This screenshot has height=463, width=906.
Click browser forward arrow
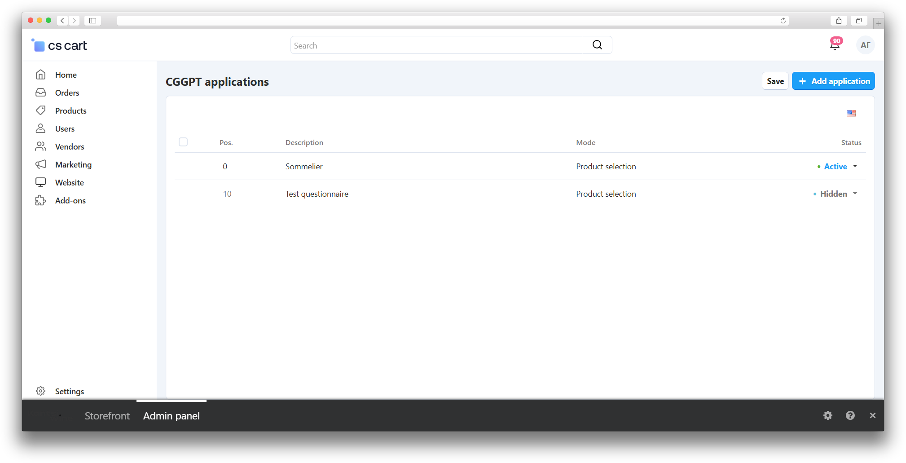point(75,21)
